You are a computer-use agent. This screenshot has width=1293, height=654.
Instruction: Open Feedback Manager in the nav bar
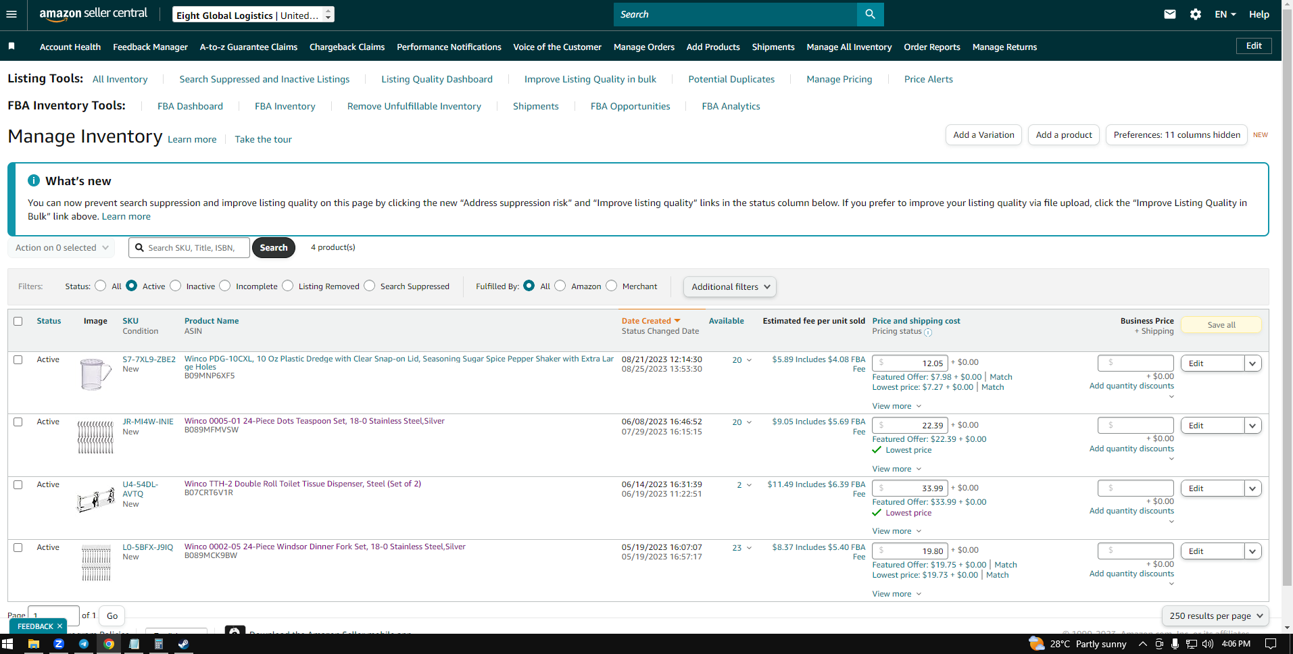[150, 47]
